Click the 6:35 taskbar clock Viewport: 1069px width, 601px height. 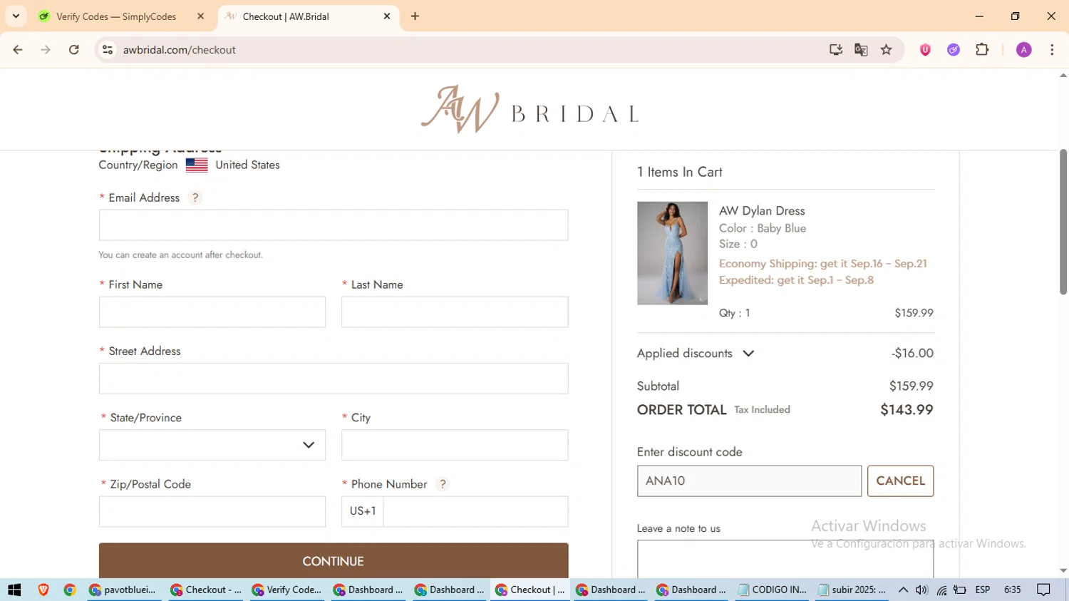coord(1013,590)
